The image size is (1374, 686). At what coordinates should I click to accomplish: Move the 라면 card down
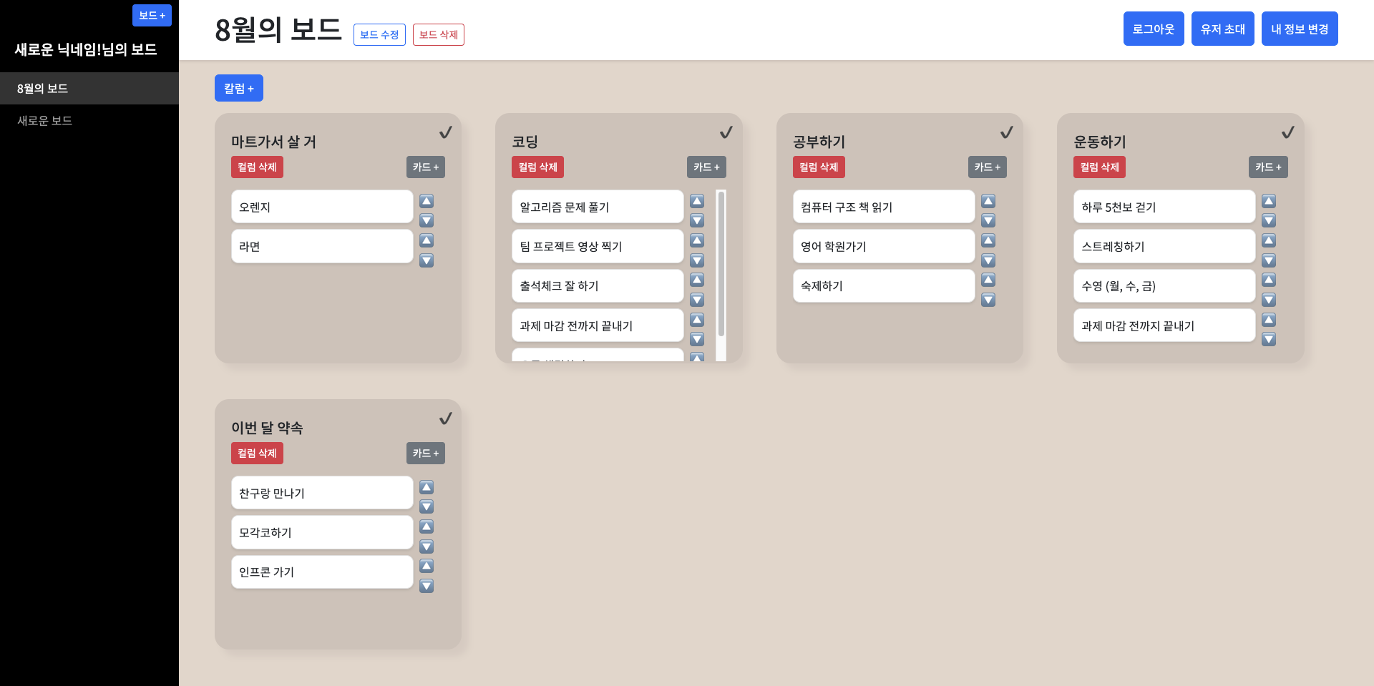427,260
